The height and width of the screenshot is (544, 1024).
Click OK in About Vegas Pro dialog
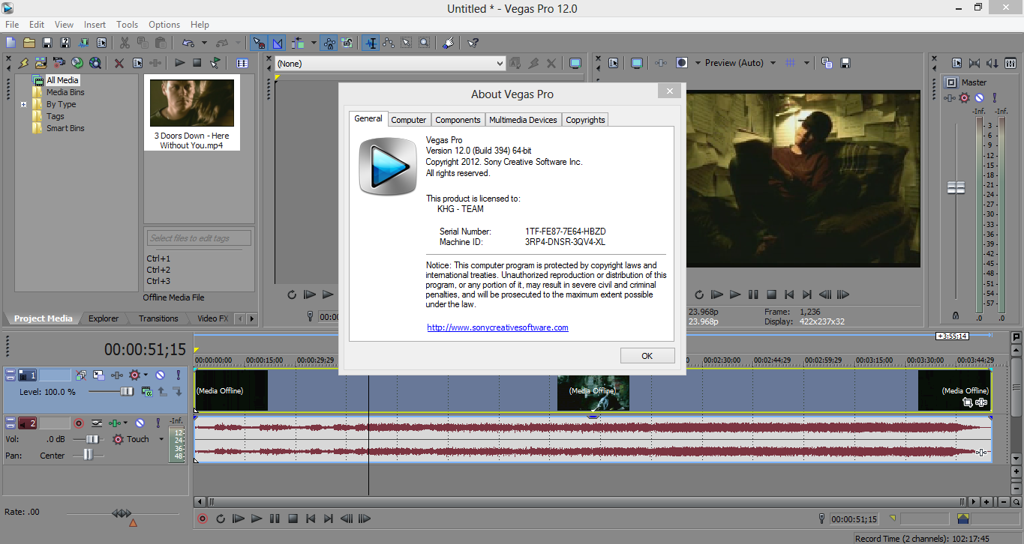[x=647, y=356]
